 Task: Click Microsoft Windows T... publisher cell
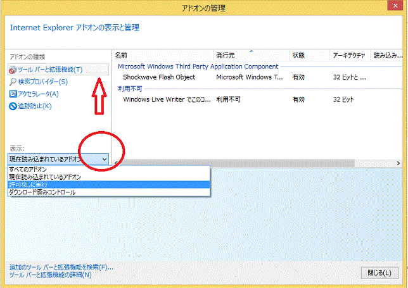[249, 77]
